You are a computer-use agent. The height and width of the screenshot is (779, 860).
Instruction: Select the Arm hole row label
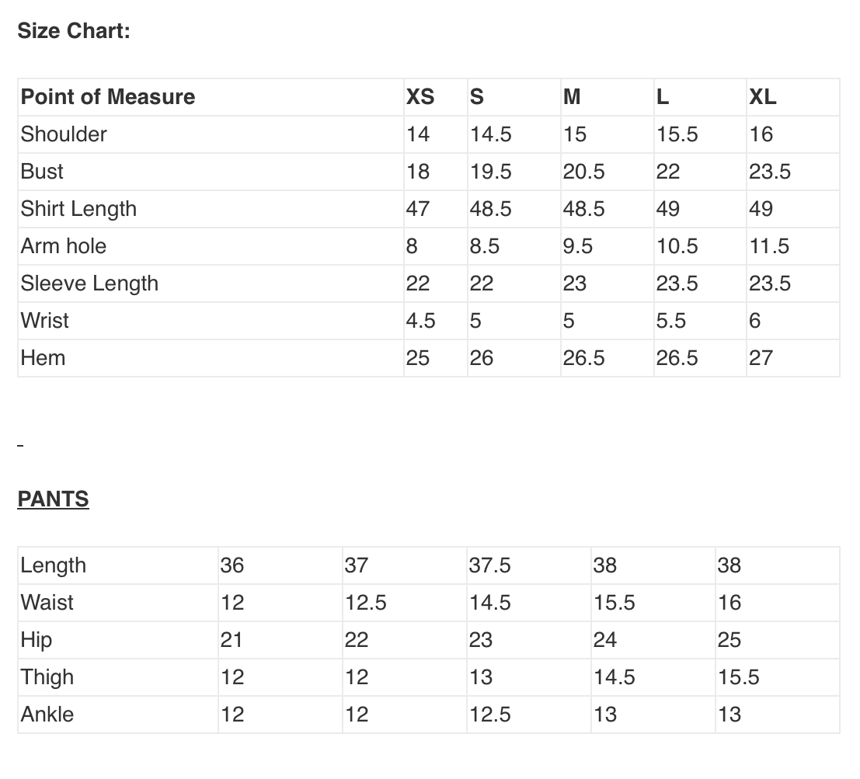point(64,246)
